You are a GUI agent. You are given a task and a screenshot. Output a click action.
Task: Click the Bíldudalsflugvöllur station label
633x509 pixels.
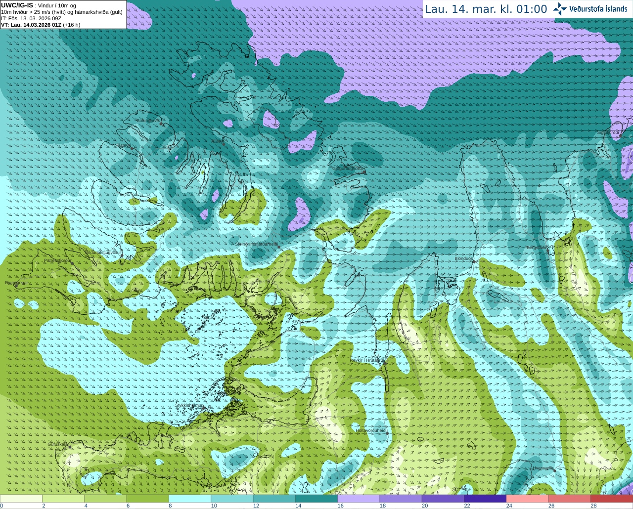(103, 252)
